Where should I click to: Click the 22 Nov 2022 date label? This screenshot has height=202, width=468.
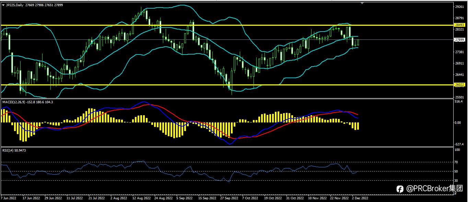[x=339, y=198]
